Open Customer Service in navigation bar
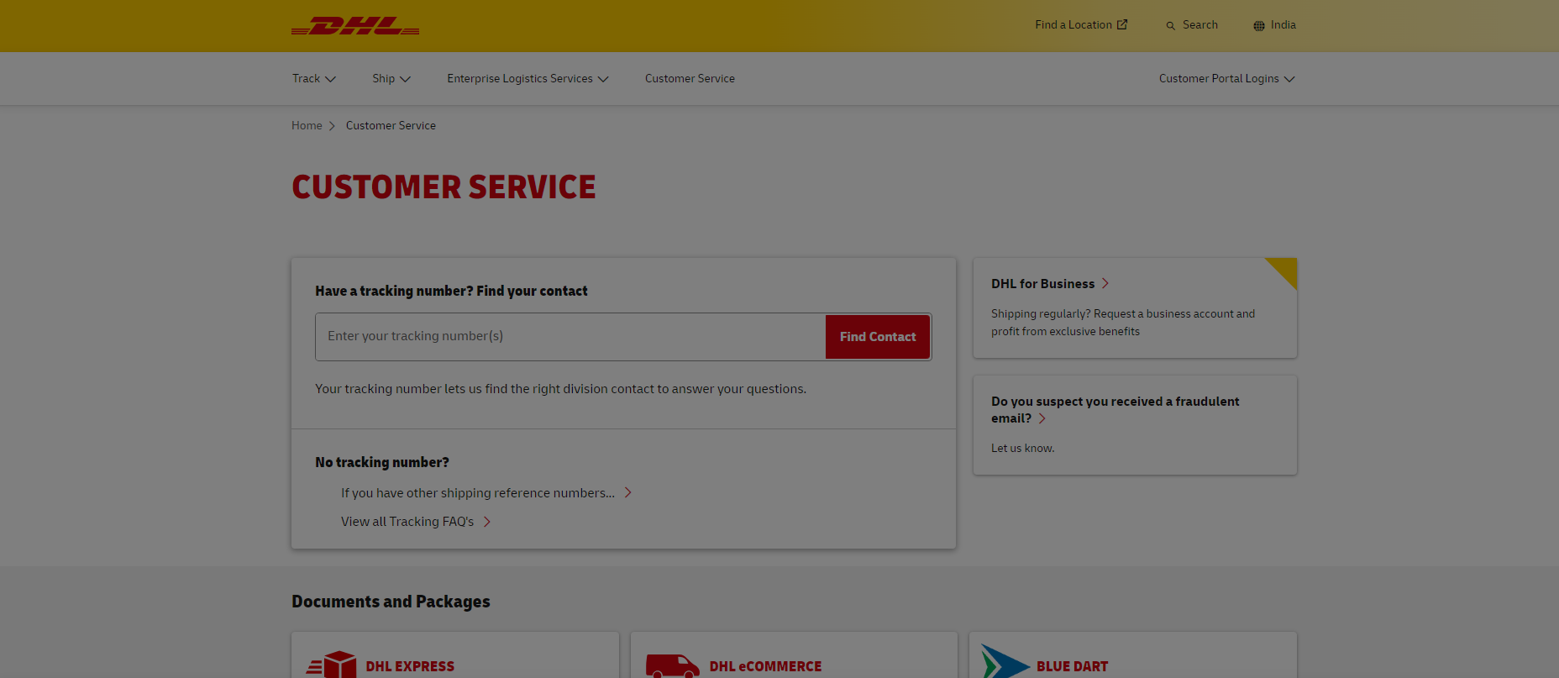Screen dimensions: 1559x678 690,78
